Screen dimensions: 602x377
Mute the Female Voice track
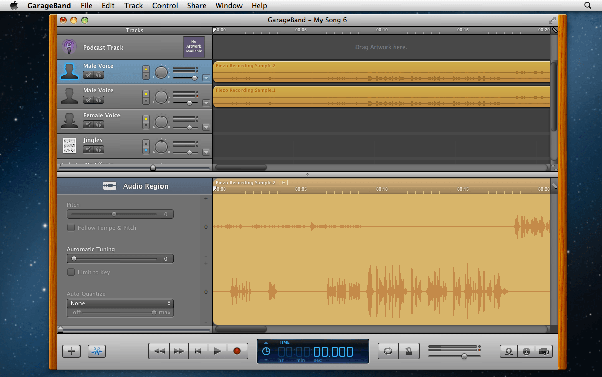coord(88,124)
